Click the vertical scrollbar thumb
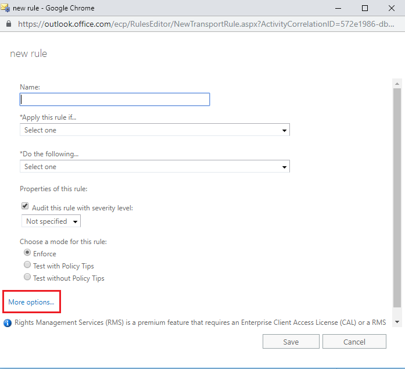The image size is (405, 369). [397, 198]
